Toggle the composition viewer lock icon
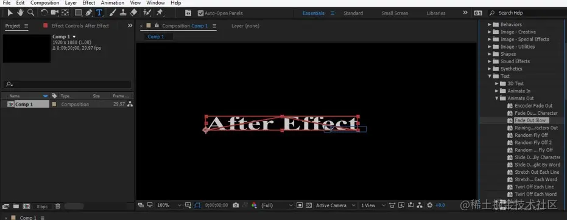Viewport: 567px width, 220px height. (x=157, y=26)
